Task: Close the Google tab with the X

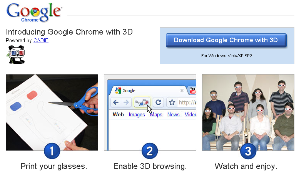Action: click(182, 91)
